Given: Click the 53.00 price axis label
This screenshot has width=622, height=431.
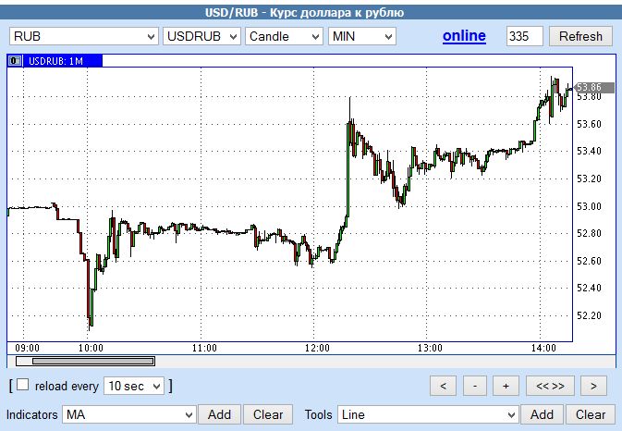Looking at the screenshot, I should [x=589, y=206].
